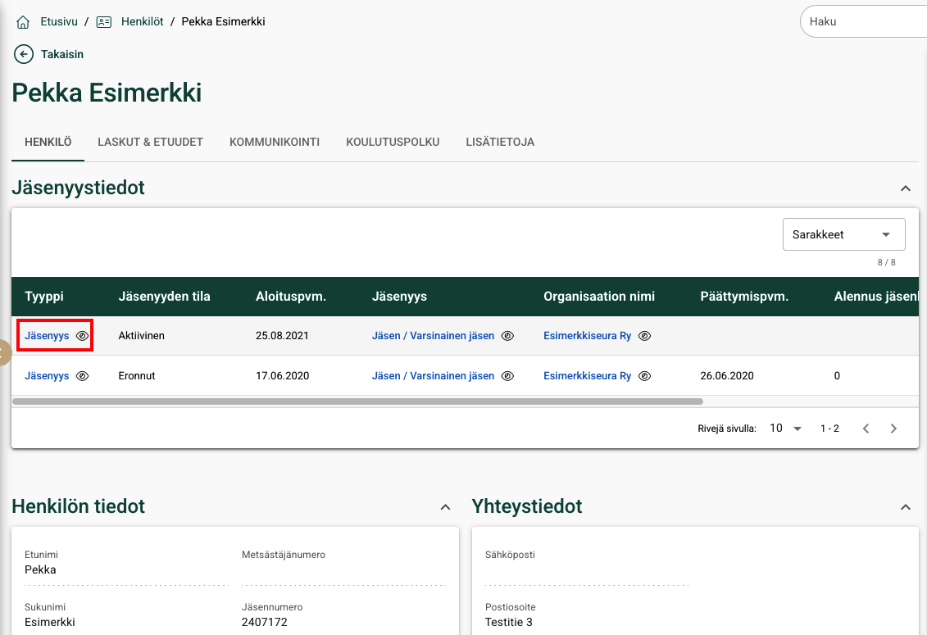Switch to the LISÄTIETOJA tab
Screen dimensions: 927x635
pyautogui.click(x=500, y=142)
